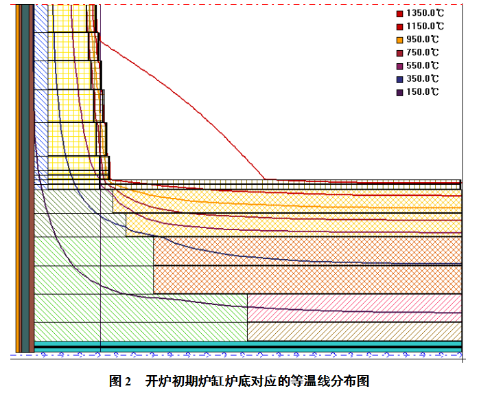Click the figure caption 图 2 开炉初期炉缸炉底对应的等温线分布图
The image size is (479, 393).
(239, 381)
